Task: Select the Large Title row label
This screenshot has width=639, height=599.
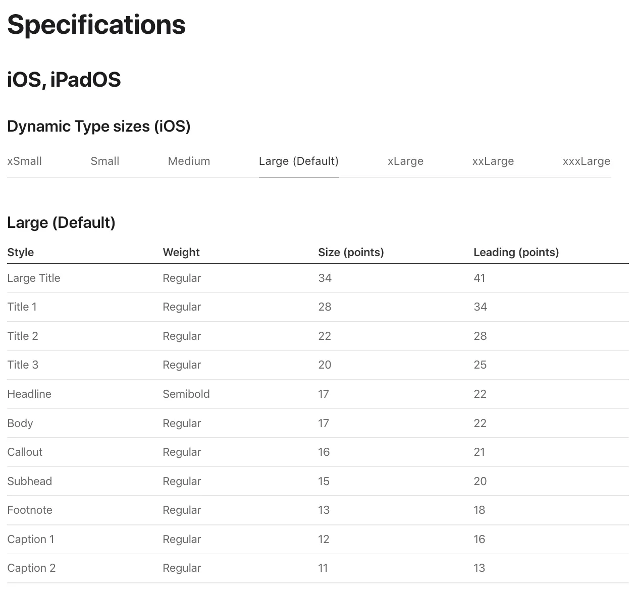Action: [34, 278]
